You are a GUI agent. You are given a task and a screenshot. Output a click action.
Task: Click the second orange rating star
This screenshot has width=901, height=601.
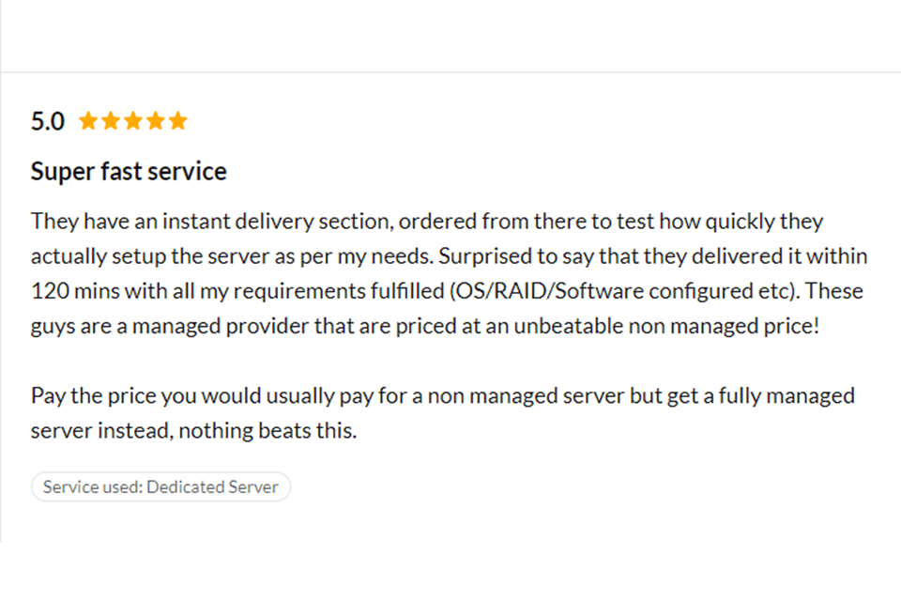click(x=111, y=121)
